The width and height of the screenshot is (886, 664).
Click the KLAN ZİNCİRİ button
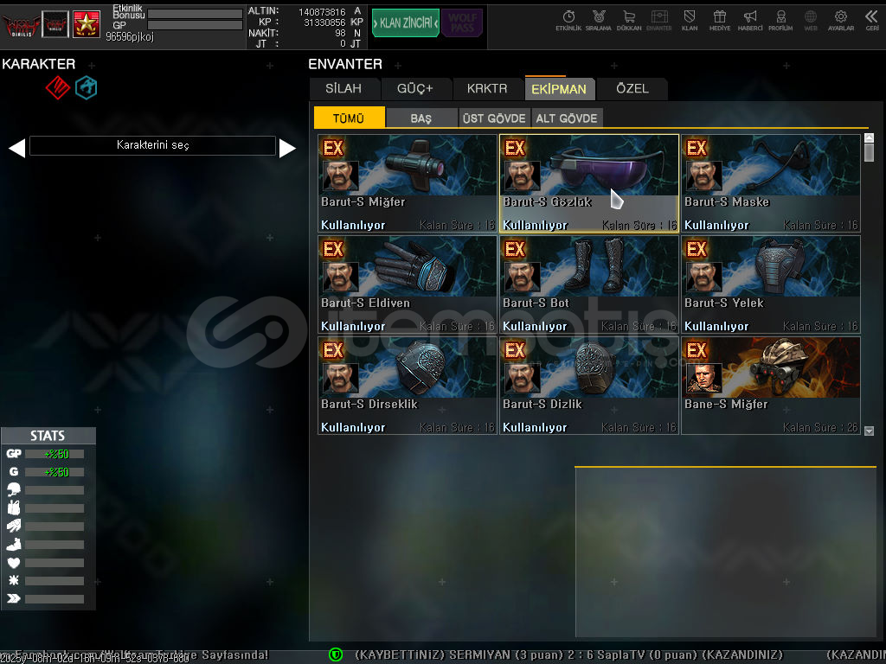click(406, 22)
